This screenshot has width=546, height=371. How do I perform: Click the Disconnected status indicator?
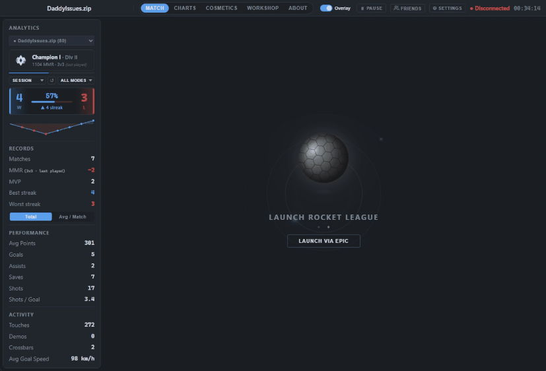pyautogui.click(x=490, y=9)
